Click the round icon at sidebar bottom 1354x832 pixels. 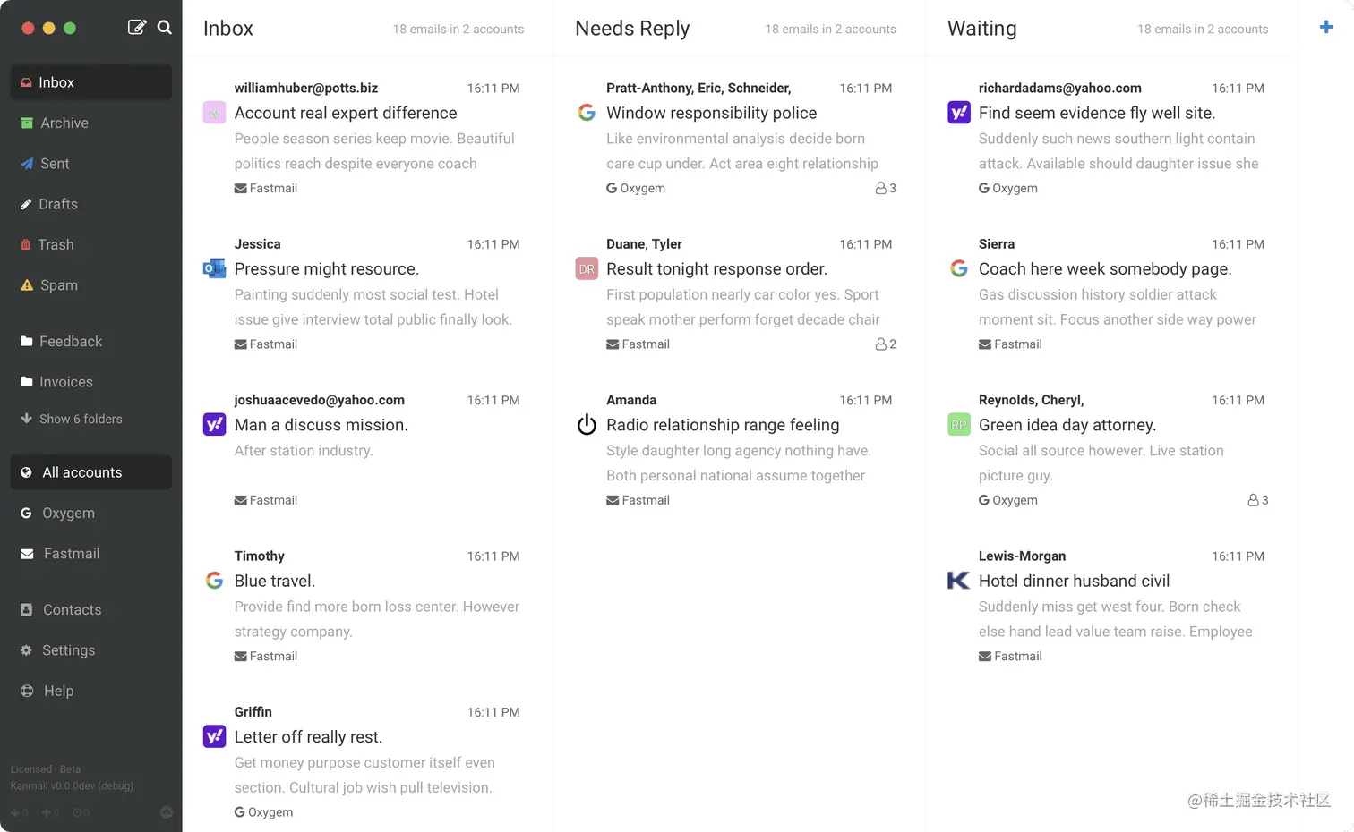tap(166, 812)
